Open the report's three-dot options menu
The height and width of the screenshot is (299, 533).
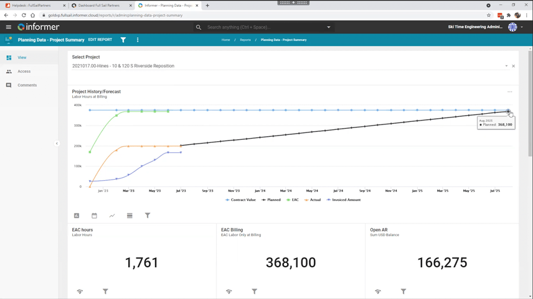pyautogui.click(x=138, y=40)
